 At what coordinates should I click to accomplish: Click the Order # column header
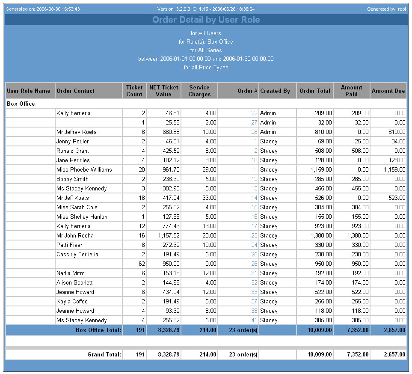(238, 91)
